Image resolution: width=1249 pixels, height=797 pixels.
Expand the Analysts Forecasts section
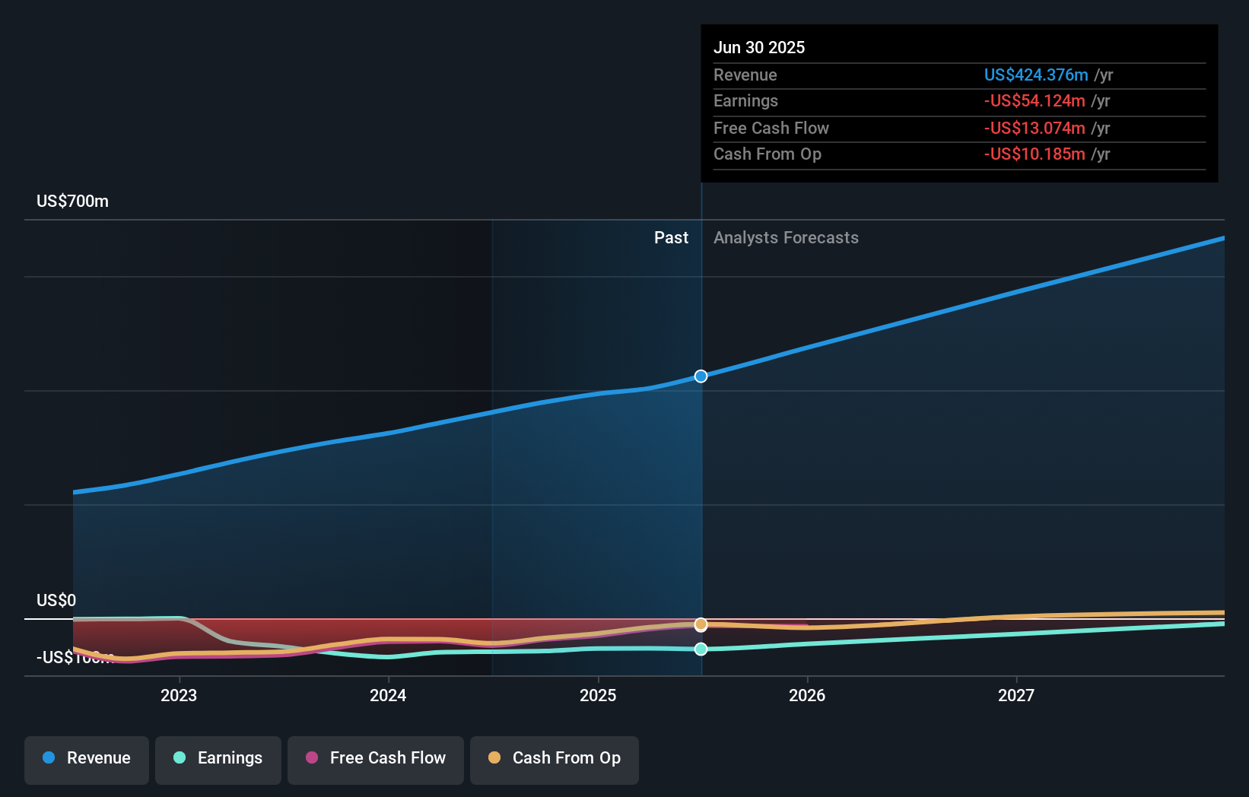786,237
